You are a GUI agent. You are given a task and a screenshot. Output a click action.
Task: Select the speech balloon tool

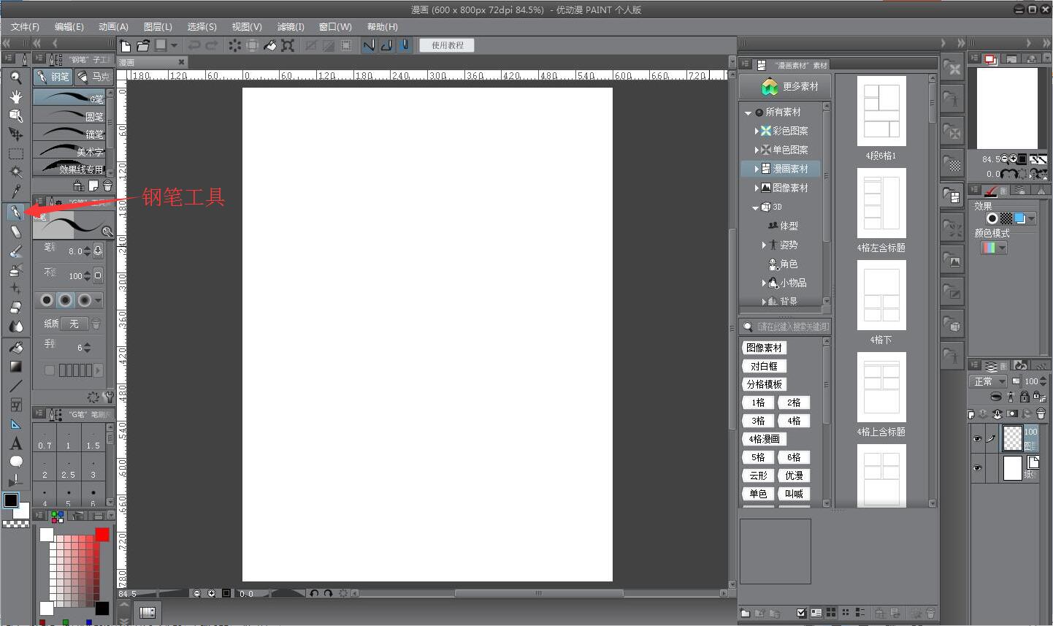click(15, 462)
